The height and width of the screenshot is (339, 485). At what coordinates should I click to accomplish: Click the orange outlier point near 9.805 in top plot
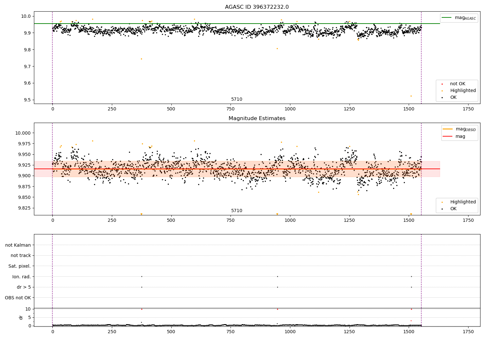click(x=277, y=48)
